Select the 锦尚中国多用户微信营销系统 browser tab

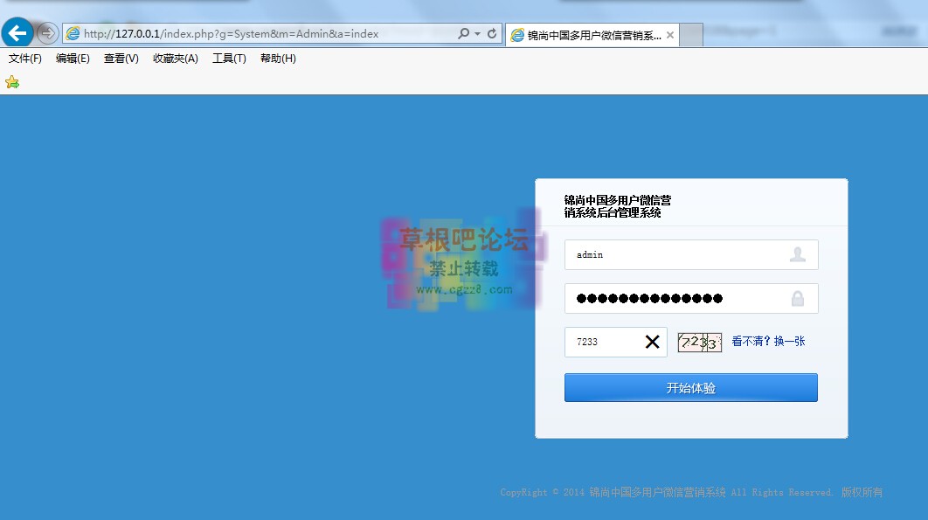tap(587, 34)
